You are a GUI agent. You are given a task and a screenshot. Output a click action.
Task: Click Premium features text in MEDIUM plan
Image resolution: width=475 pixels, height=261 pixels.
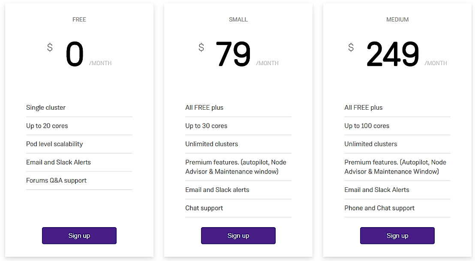pos(395,167)
